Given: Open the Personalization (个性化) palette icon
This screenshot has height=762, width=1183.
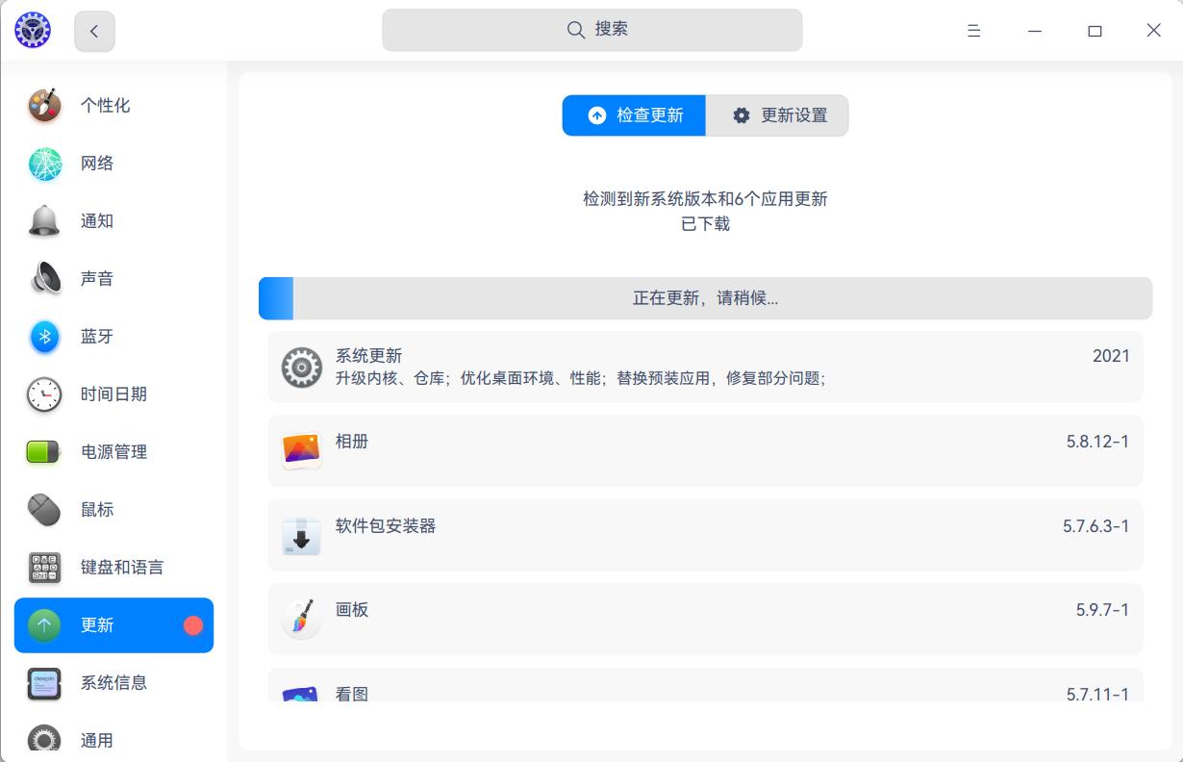Looking at the screenshot, I should click(x=44, y=106).
